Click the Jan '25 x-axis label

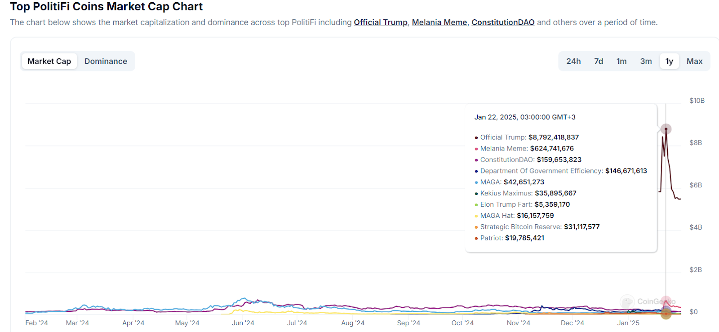[x=628, y=323]
